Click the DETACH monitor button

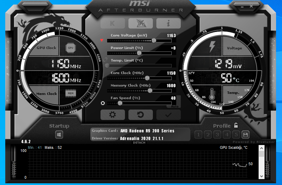[x=139, y=143]
